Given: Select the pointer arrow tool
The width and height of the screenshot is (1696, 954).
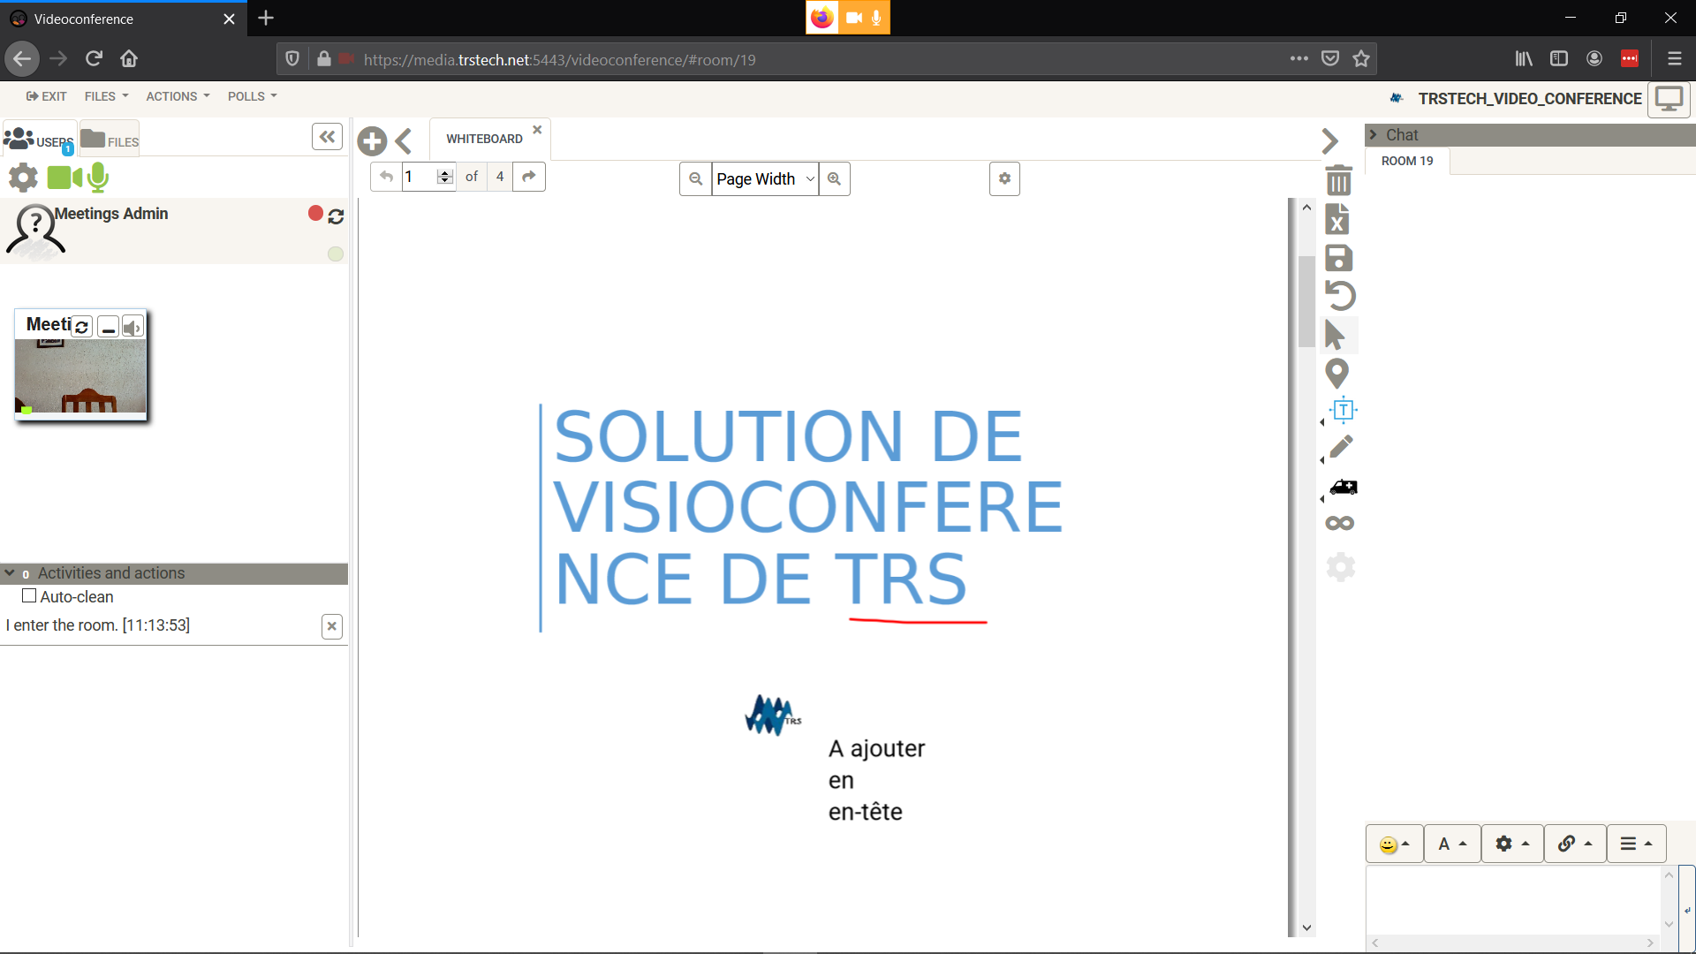Looking at the screenshot, I should pos(1336,335).
